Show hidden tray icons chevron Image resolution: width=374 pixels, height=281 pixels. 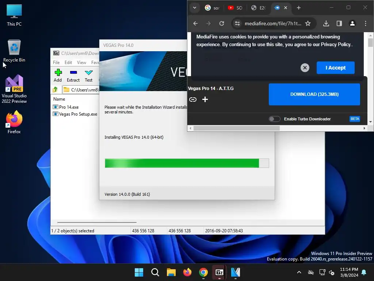point(299,272)
